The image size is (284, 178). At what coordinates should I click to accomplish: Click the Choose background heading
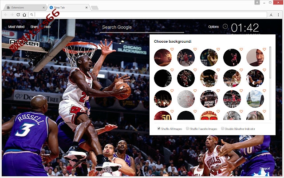(173, 41)
